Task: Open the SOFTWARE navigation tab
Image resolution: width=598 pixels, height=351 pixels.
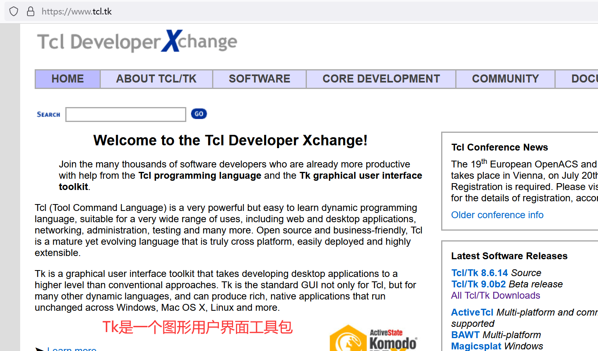Action: coord(259,79)
